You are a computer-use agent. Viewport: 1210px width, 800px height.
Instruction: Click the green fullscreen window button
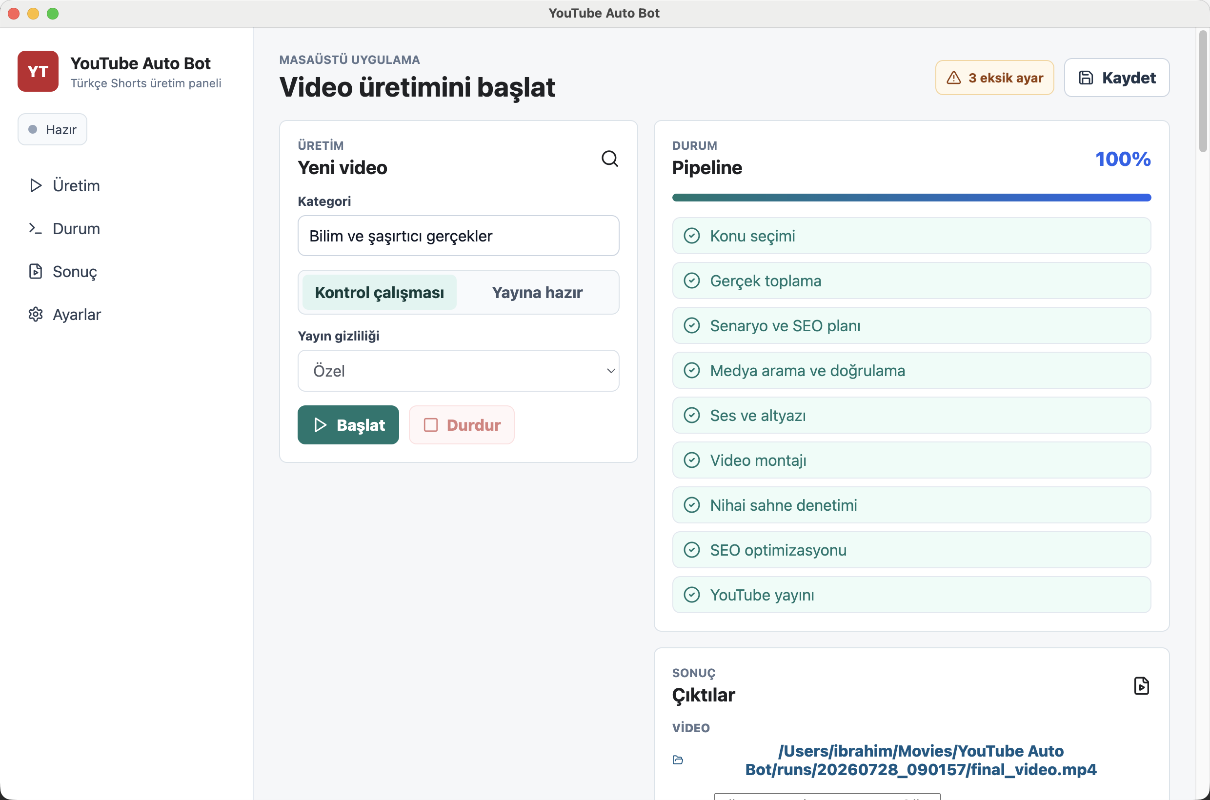point(53,13)
